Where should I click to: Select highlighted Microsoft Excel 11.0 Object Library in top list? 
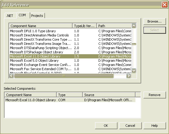pyautogui.click(x=70, y=56)
